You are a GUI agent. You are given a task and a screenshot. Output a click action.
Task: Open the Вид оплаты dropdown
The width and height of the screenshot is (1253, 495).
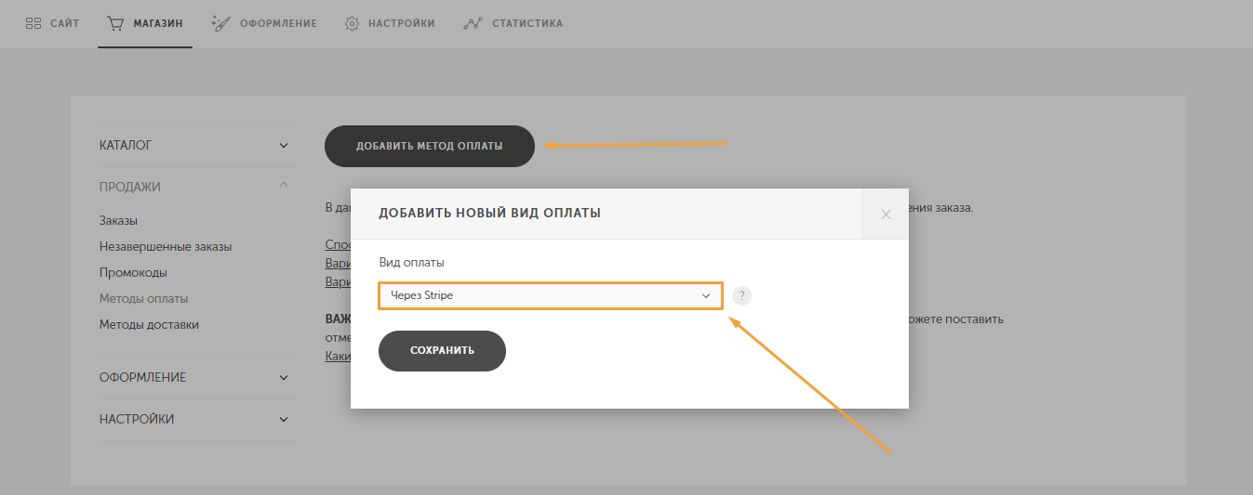click(x=550, y=295)
